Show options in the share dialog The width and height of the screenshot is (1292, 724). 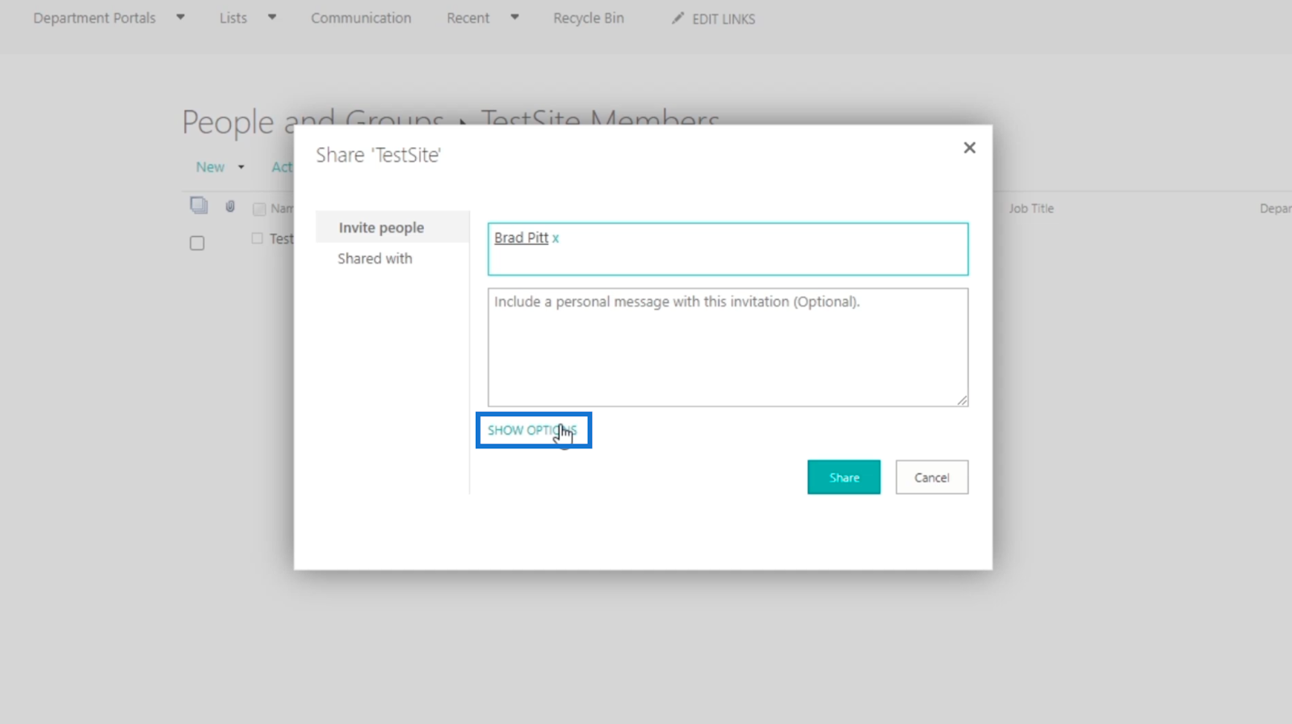[x=532, y=430]
